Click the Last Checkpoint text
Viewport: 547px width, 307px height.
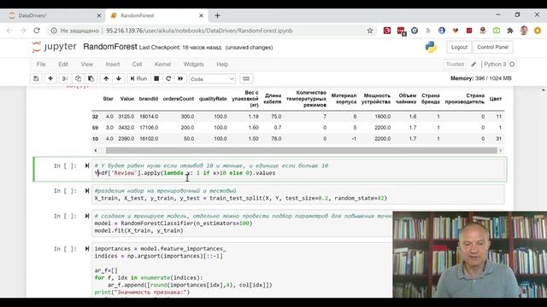pos(180,48)
